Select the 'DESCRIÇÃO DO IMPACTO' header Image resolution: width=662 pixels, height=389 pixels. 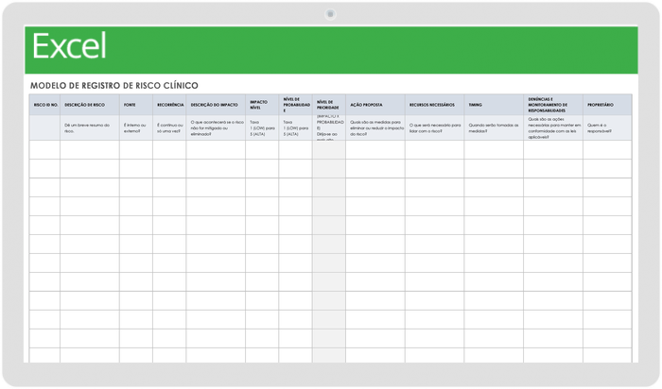click(215, 105)
